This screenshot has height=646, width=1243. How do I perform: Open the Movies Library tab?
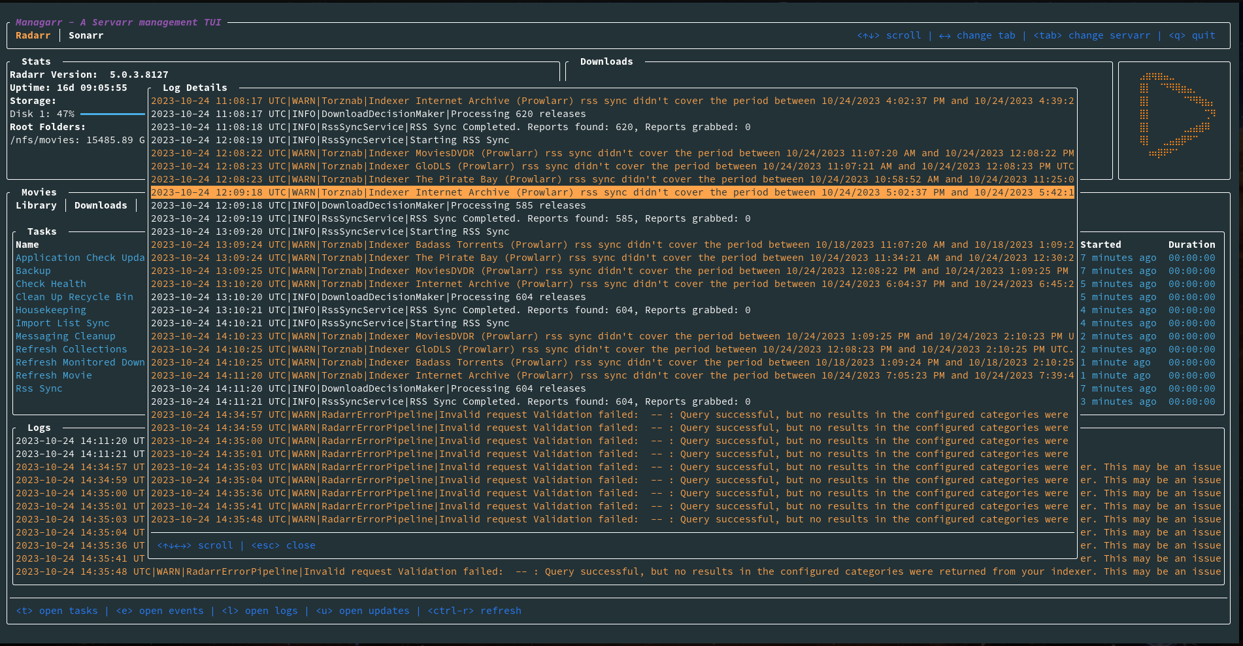pyautogui.click(x=36, y=205)
